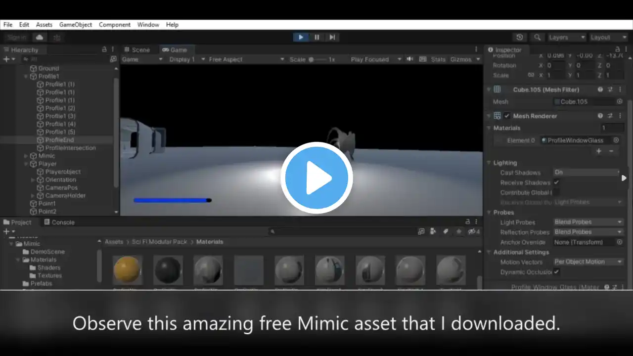The width and height of the screenshot is (633, 356).
Task: Open Hierarchy scene search options icon
Action: pos(113,59)
